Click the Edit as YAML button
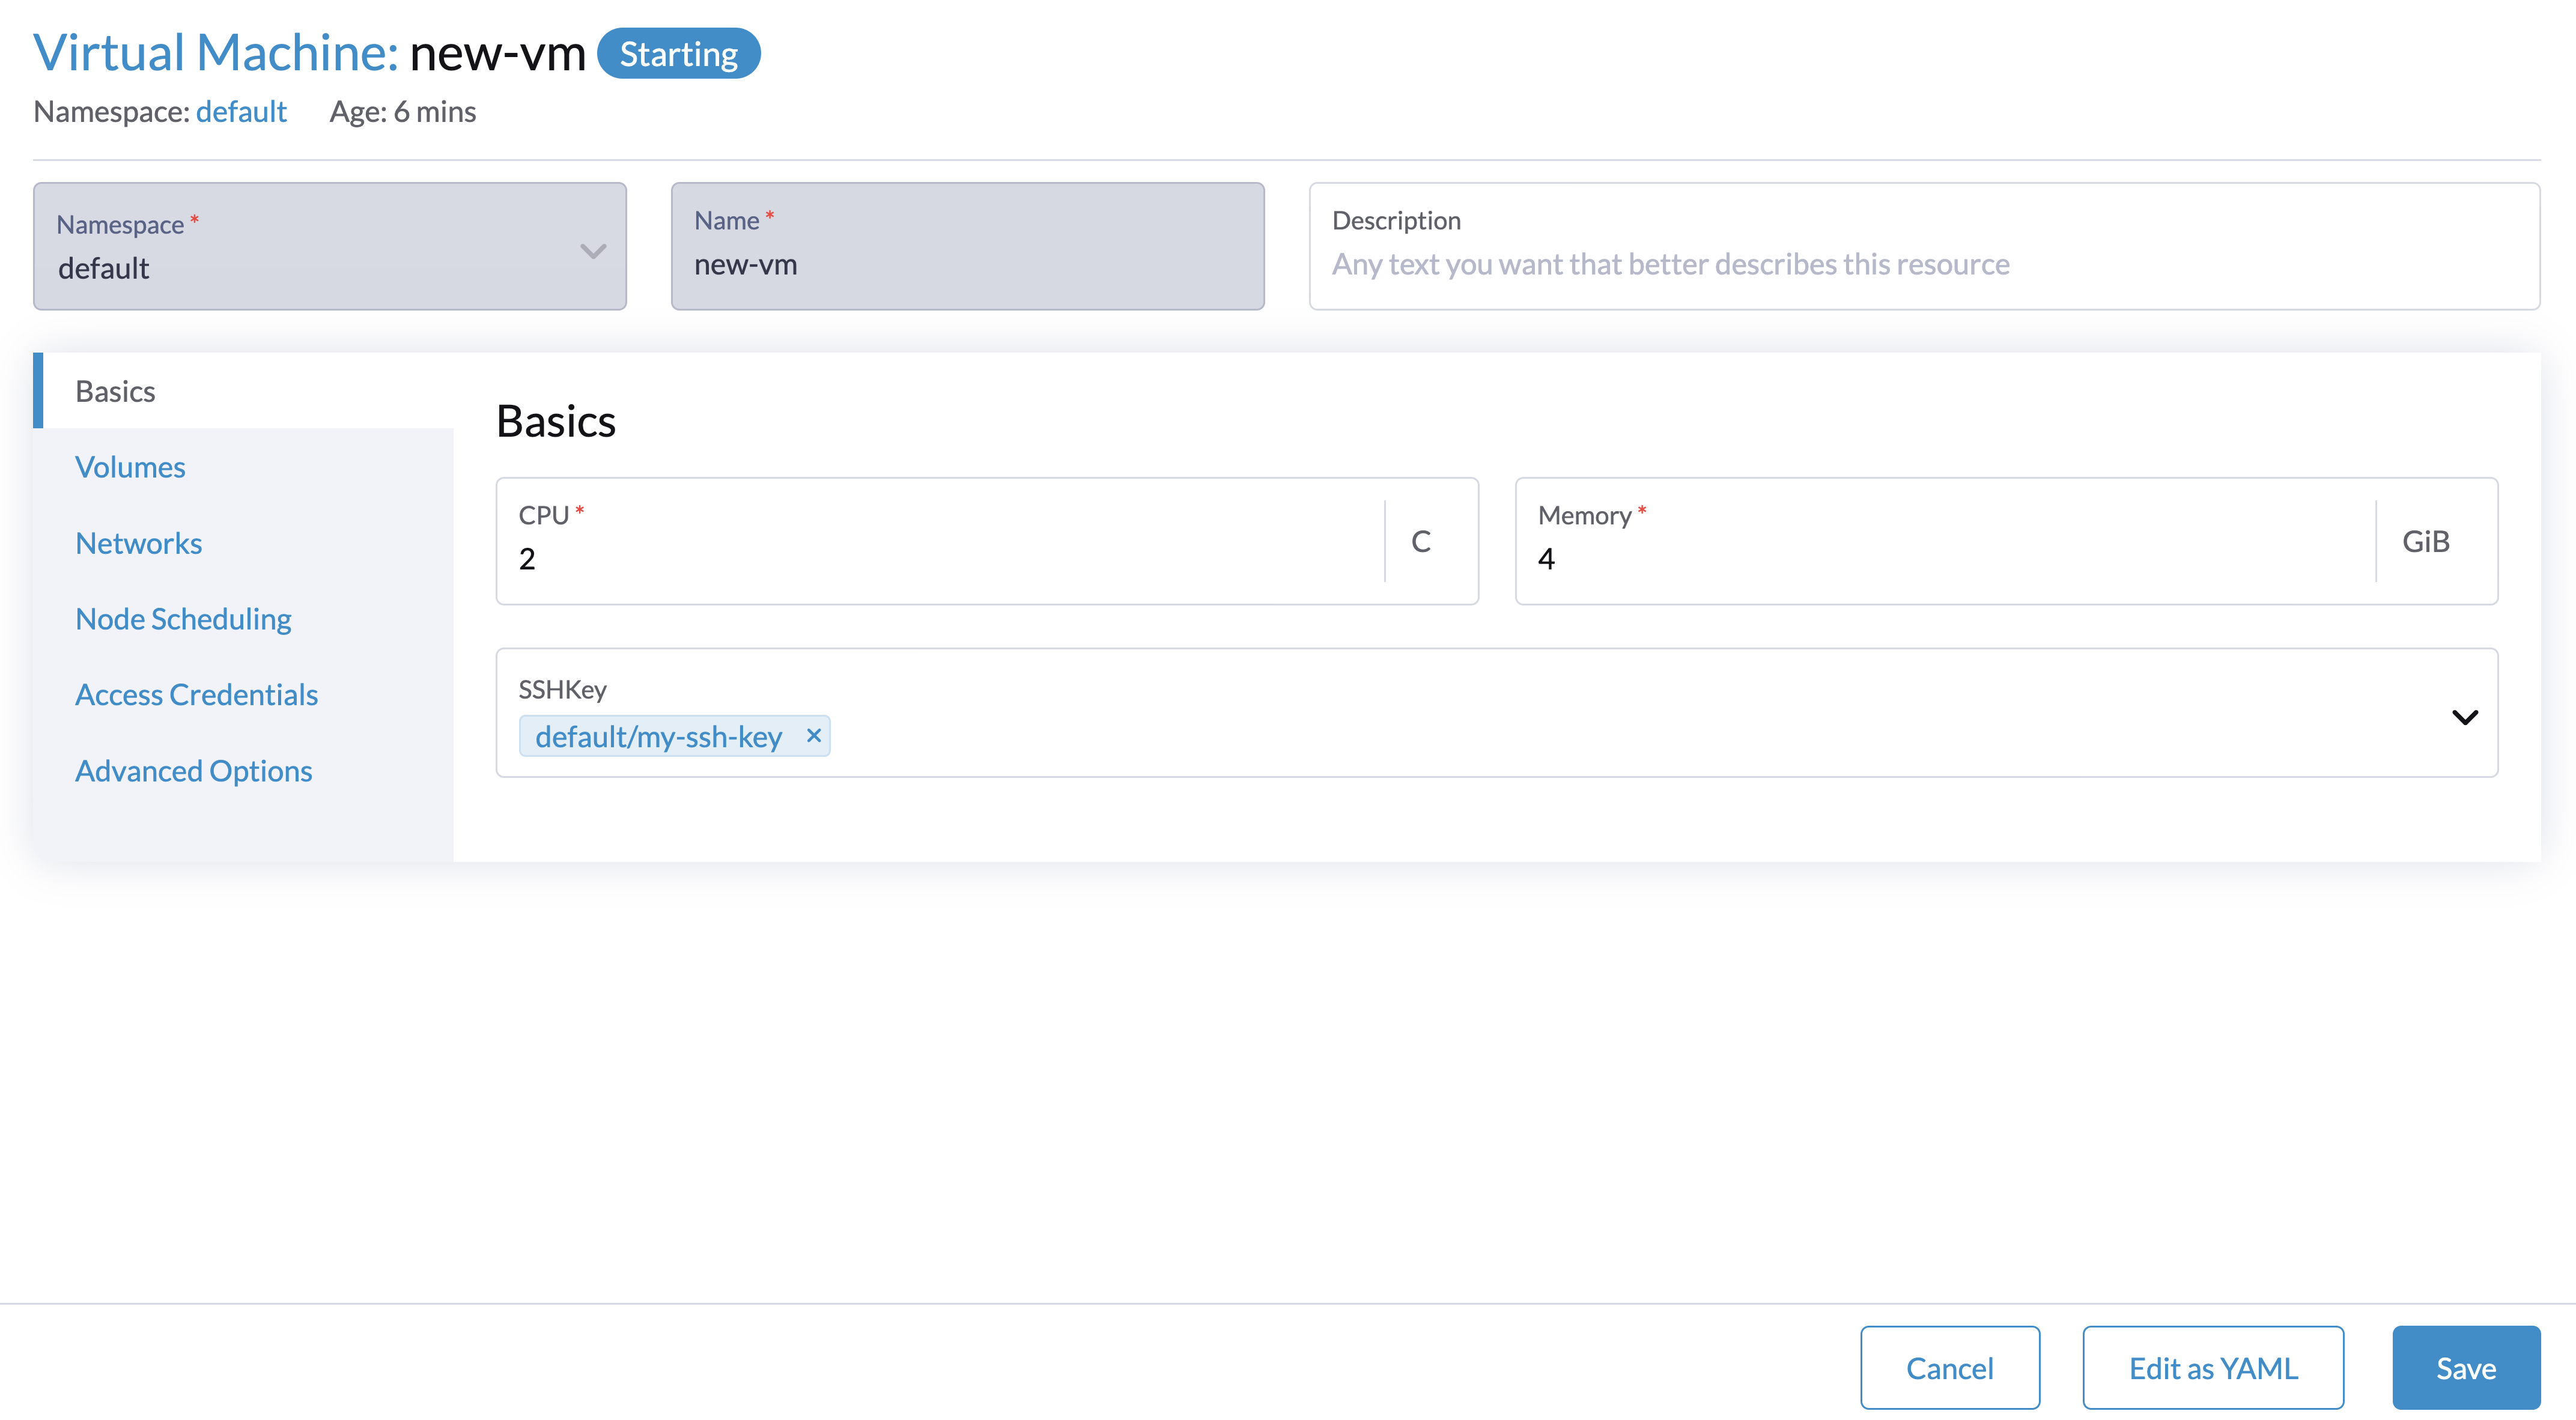The width and height of the screenshot is (2576, 1420). click(2212, 1367)
